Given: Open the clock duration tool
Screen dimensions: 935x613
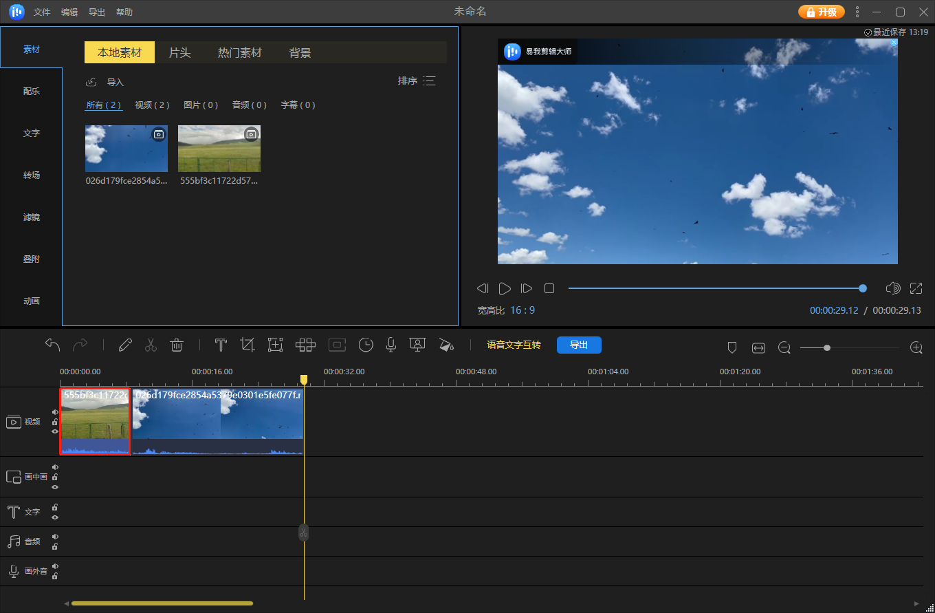Looking at the screenshot, I should (x=366, y=345).
